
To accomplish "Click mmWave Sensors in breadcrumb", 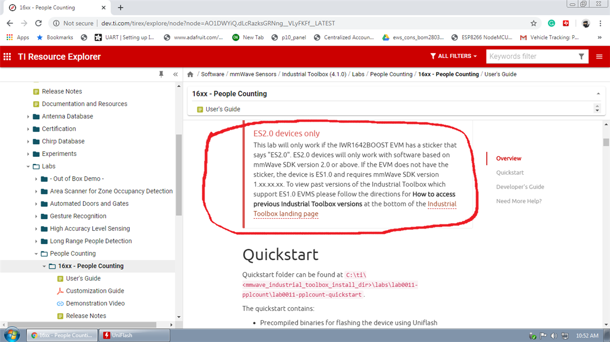I will point(253,74).
